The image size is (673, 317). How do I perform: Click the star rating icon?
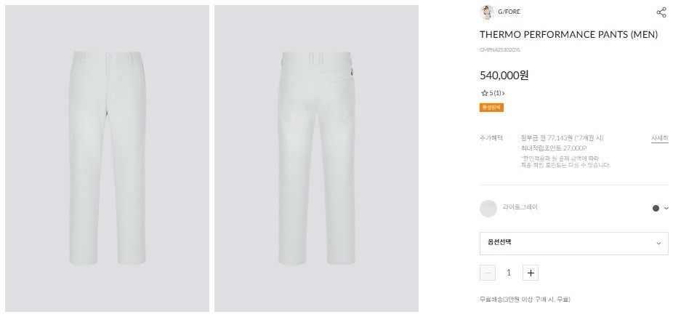[484, 93]
